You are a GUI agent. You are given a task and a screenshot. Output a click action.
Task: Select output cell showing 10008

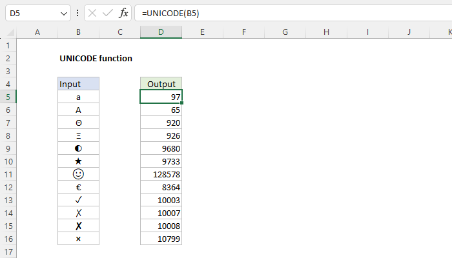[x=161, y=226]
